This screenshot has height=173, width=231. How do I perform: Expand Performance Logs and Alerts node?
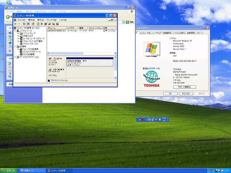point(18,41)
